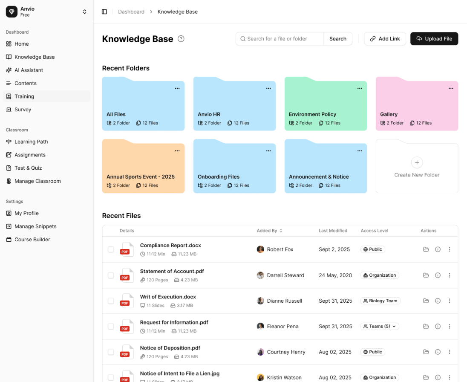Click the Add Link button

(x=385, y=39)
